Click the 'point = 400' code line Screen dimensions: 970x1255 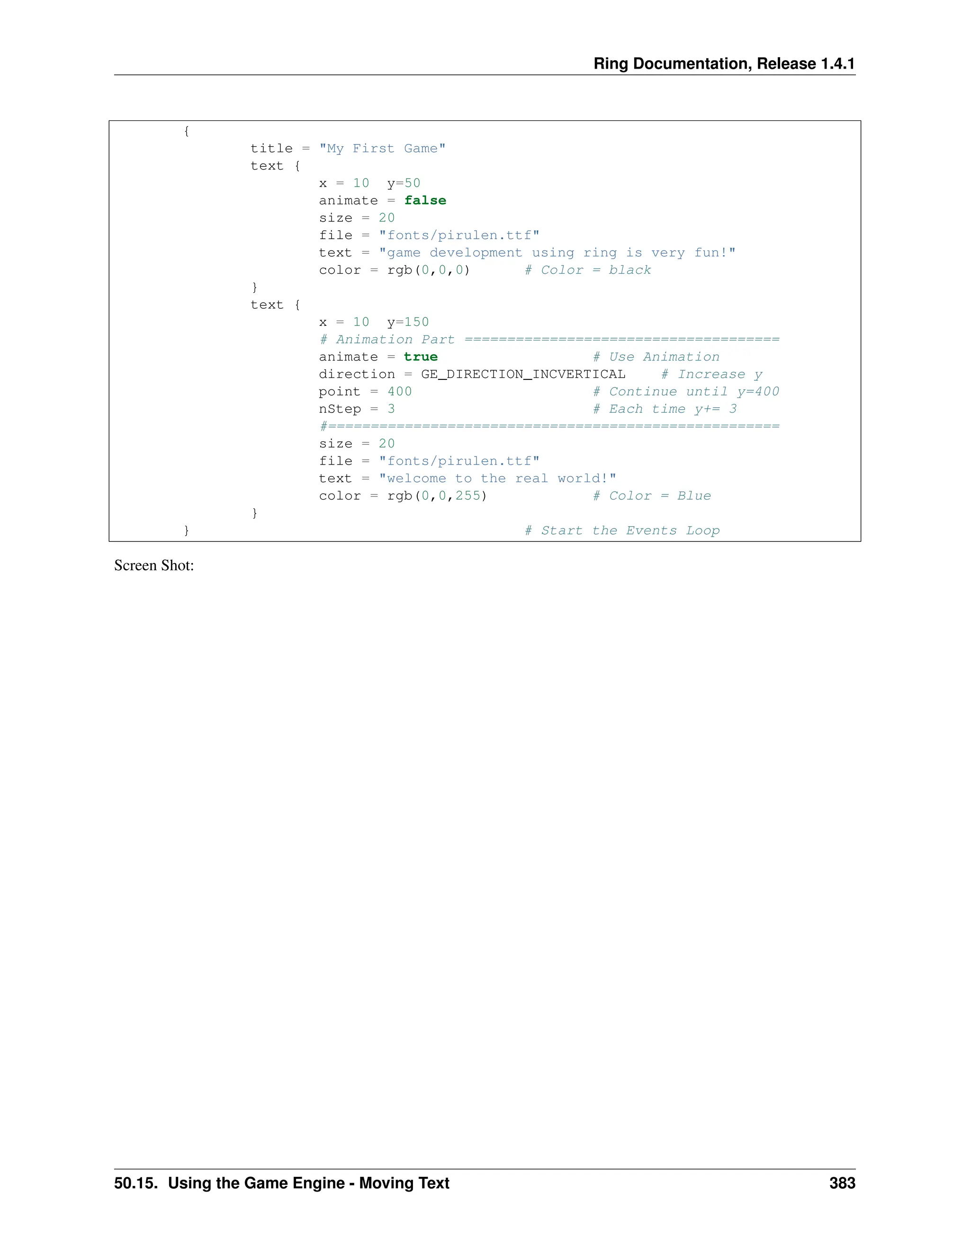tap(365, 392)
